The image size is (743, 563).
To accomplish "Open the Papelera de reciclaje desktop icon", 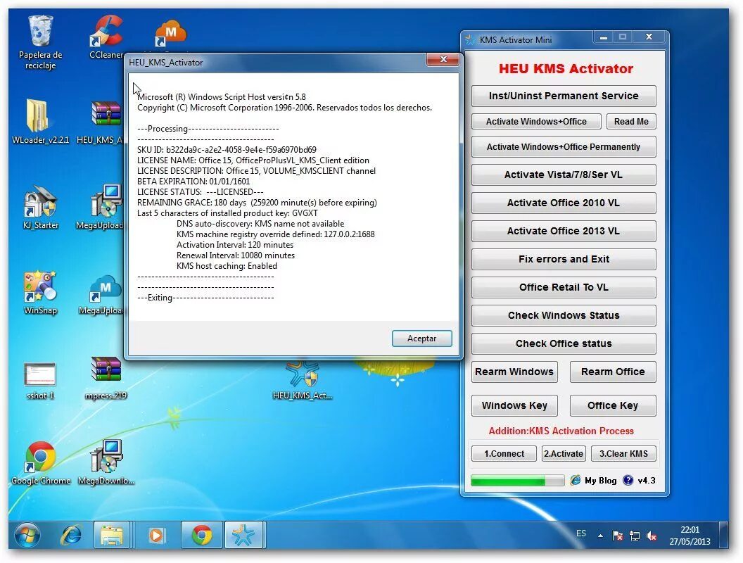I will 40,42.
